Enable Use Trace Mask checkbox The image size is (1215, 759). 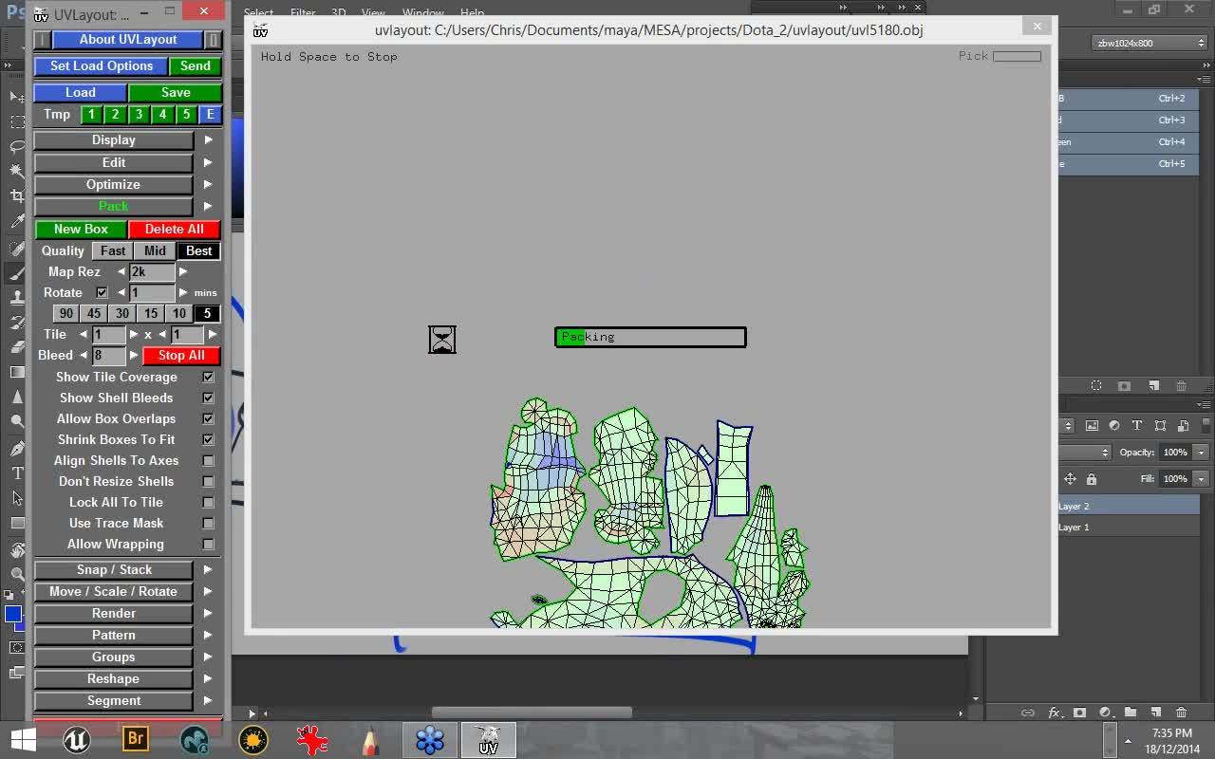point(208,523)
